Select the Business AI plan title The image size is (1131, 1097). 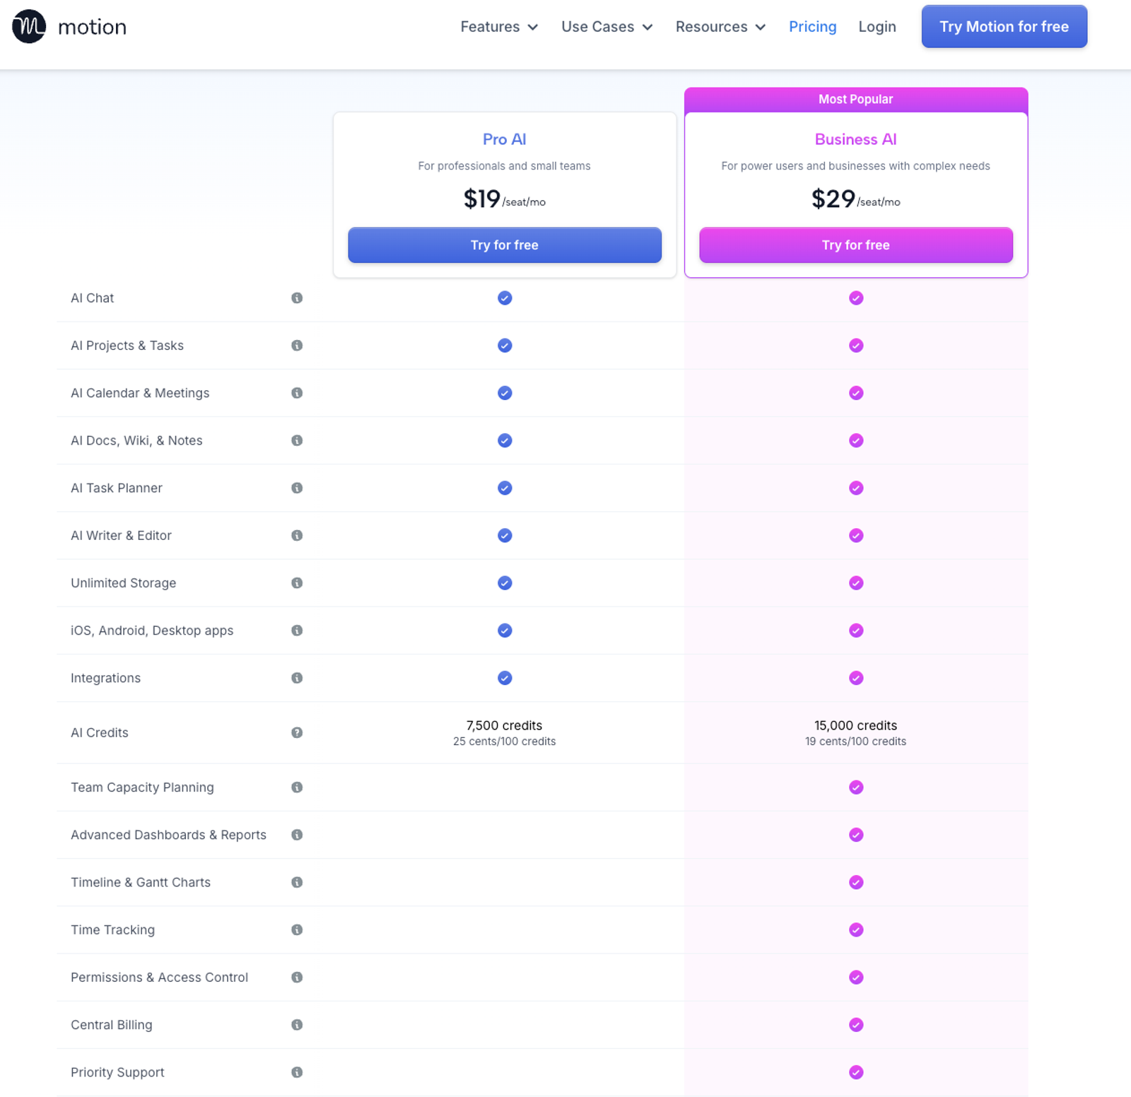(x=856, y=139)
